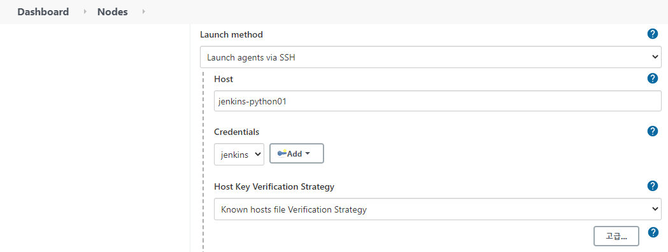Expand arrow after Nodes breadcrumb
Image resolution: width=668 pixels, height=252 pixels.
143,12
